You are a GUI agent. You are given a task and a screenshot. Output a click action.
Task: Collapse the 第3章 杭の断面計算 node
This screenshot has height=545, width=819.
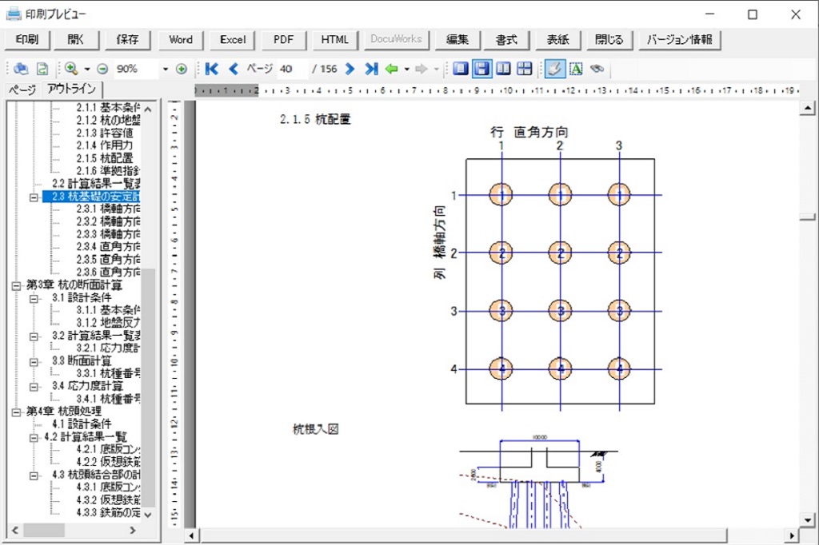[16, 286]
